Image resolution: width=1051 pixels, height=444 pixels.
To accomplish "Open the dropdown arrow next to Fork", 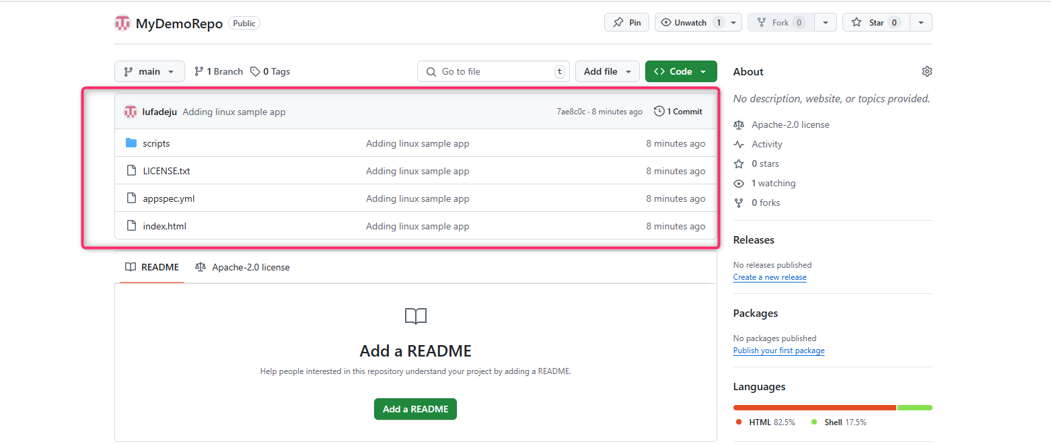I will point(826,22).
